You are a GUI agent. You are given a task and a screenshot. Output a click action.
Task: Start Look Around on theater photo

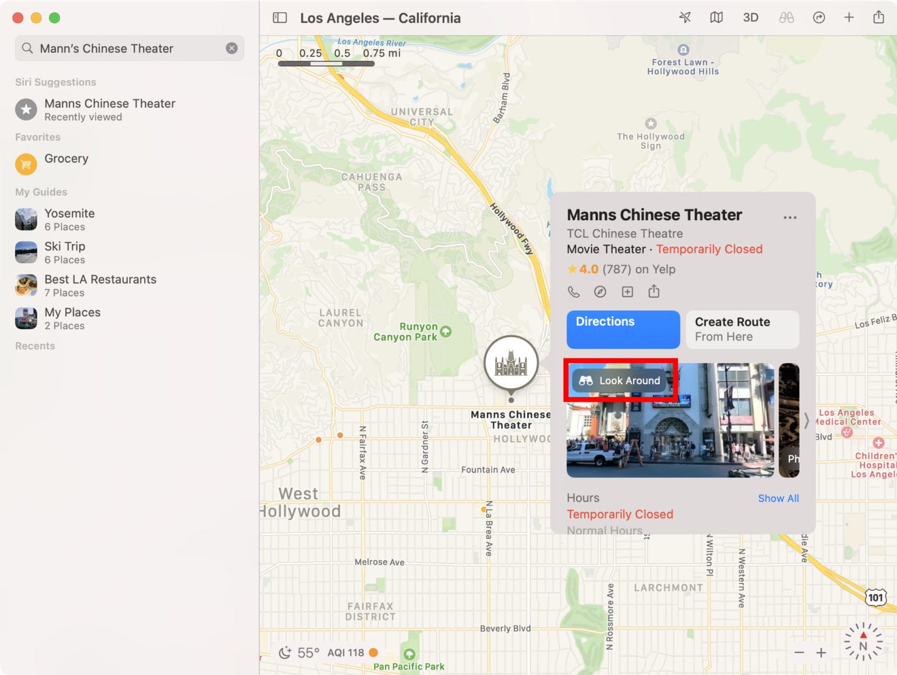pyautogui.click(x=620, y=381)
